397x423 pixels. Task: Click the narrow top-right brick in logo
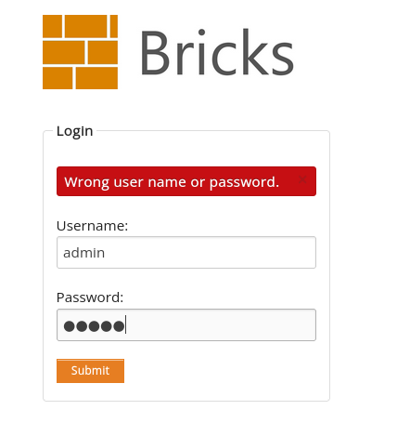coord(114,26)
